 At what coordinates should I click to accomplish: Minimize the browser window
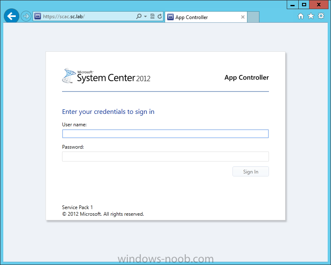pyautogui.click(x=293, y=5)
